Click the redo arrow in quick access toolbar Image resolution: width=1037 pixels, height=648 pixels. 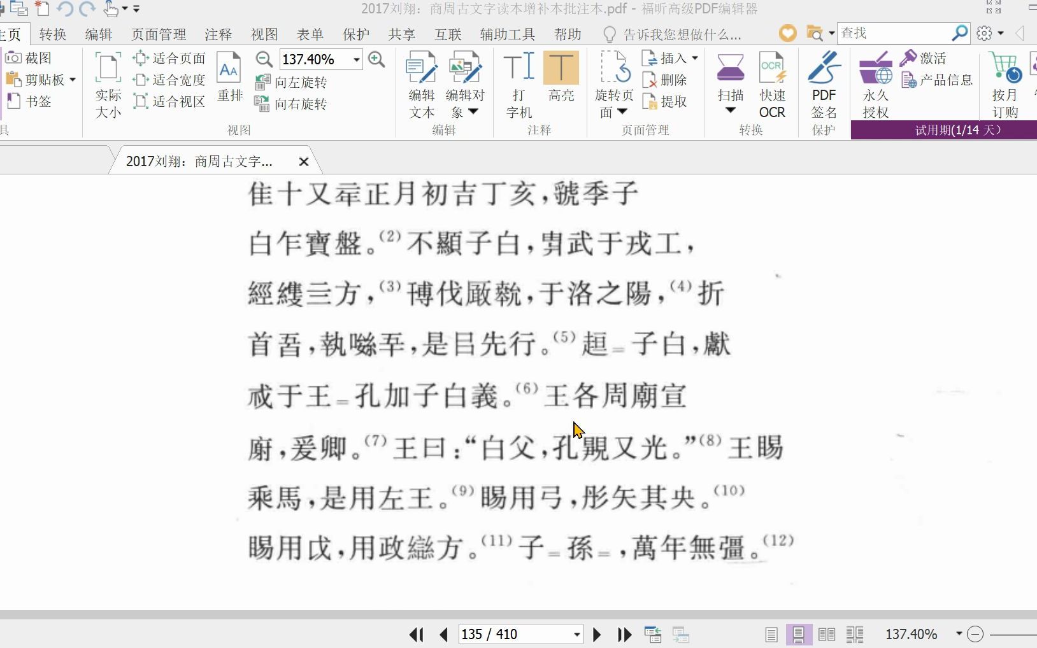[x=87, y=9]
